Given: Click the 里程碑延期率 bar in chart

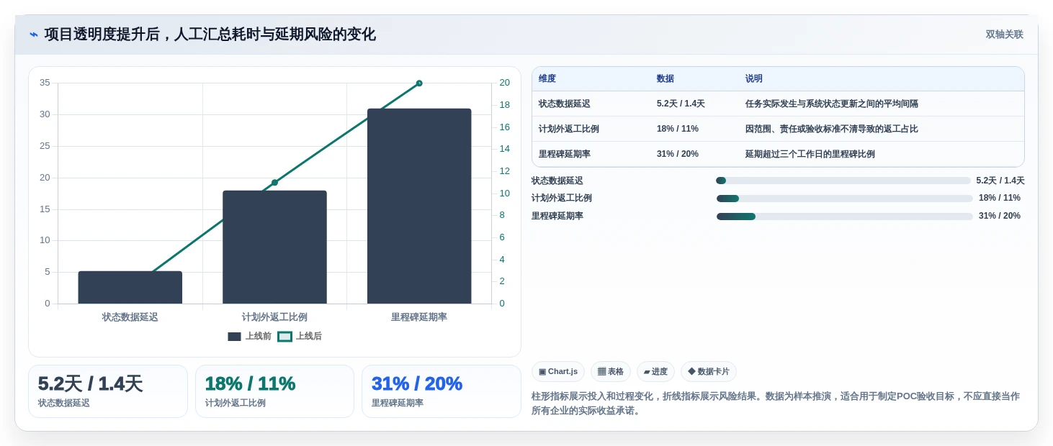Looking at the screenshot, I should (x=419, y=206).
